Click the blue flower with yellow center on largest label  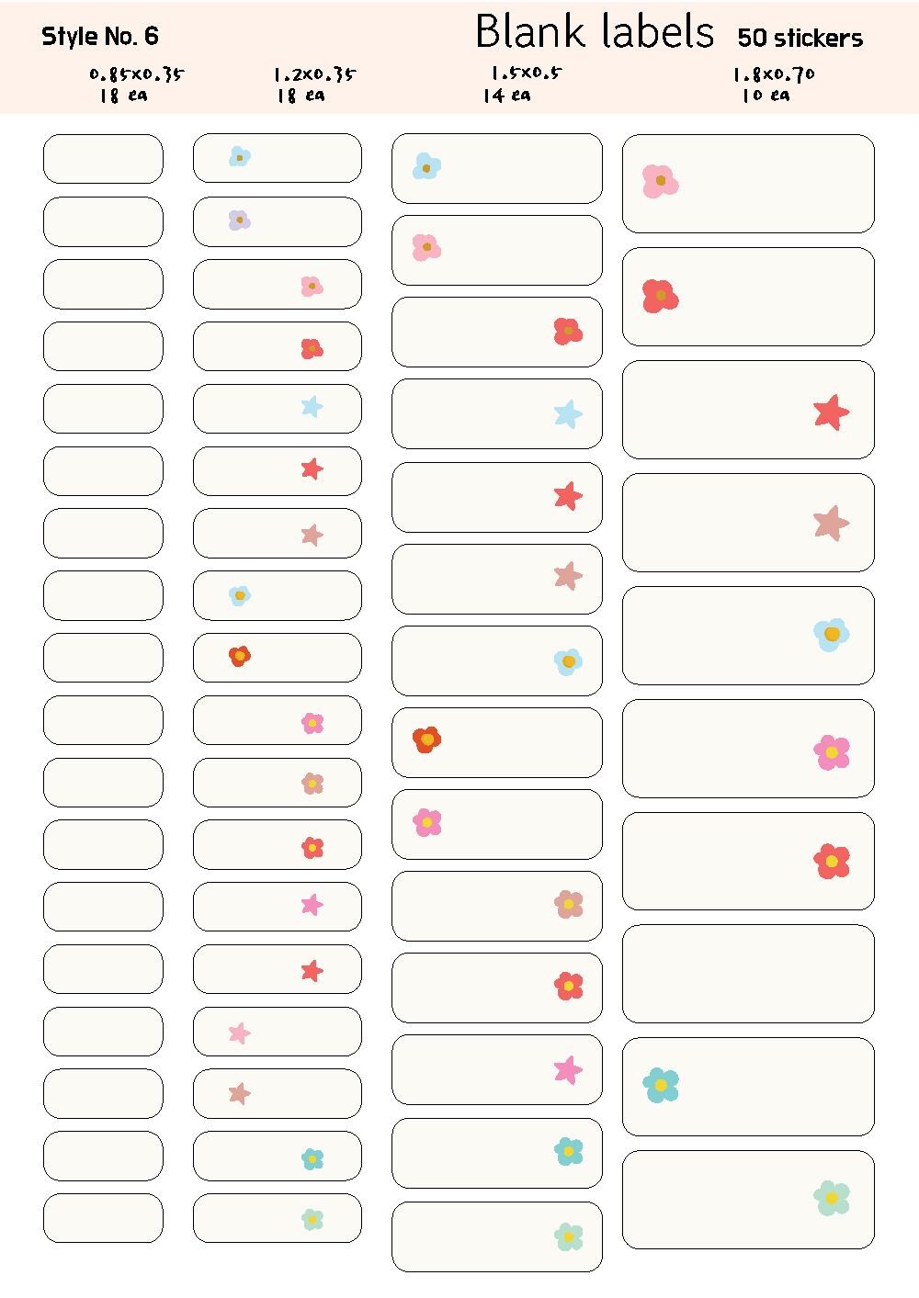pos(831,634)
